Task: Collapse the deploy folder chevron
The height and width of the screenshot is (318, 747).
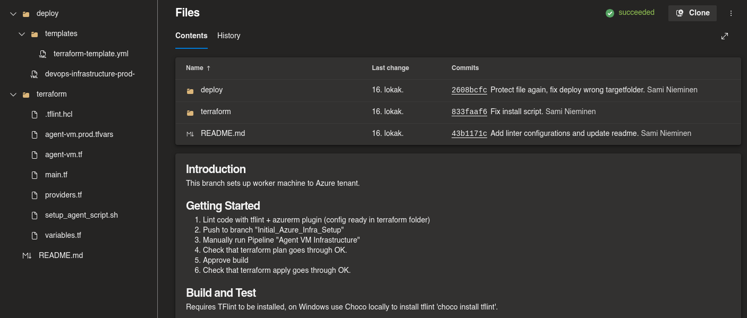Action: pyautogui.click(x=13, y=13)
